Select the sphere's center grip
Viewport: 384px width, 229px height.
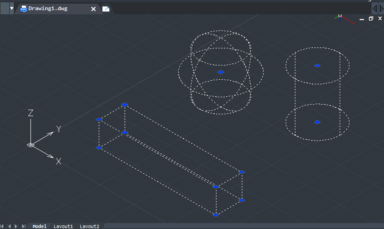tap(221, 72)
